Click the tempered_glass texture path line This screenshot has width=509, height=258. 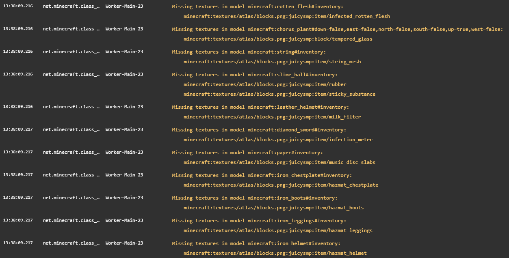(278, 39)
